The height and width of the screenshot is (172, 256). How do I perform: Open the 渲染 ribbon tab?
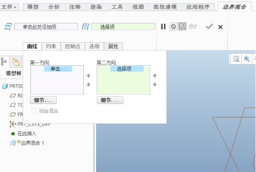(x=96, y=7)
